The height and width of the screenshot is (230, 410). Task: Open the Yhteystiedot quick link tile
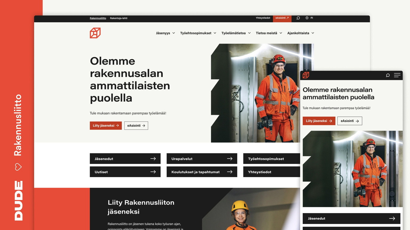(271, 172)
